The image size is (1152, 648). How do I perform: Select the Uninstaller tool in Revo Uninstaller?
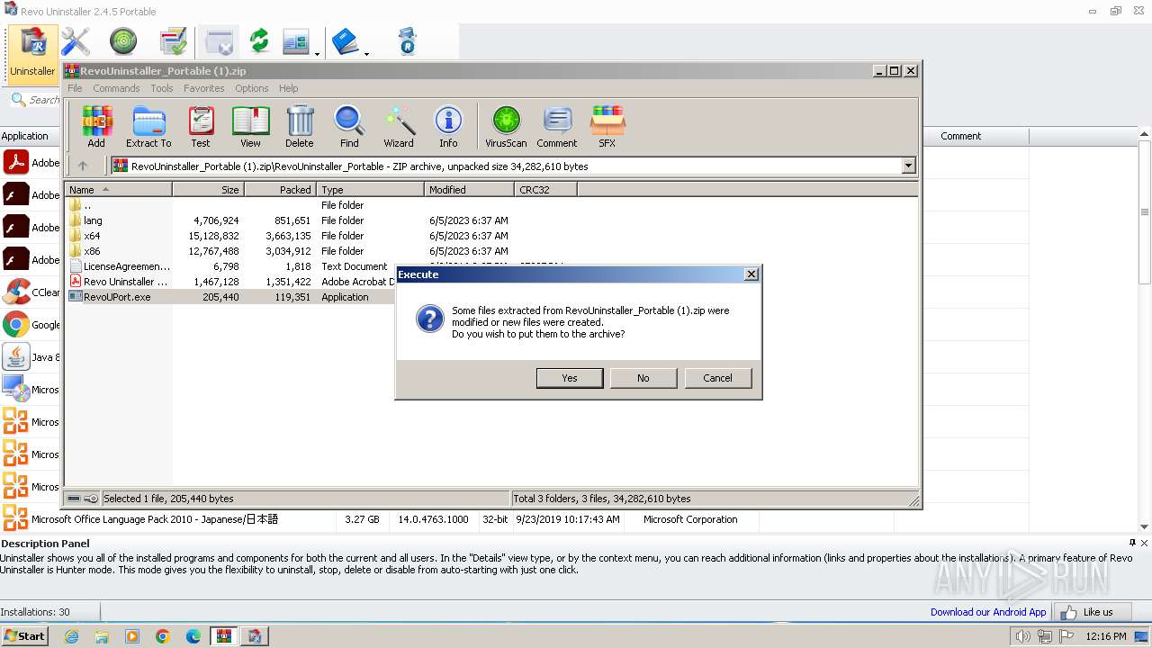coord(32,52)
